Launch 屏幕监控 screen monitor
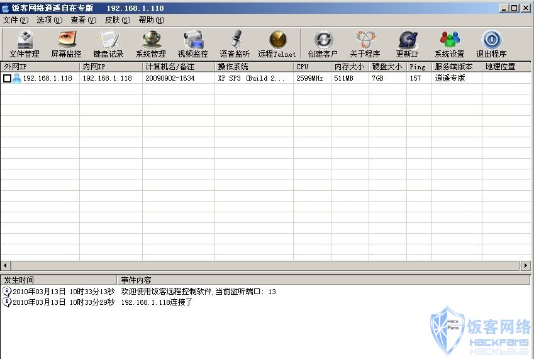The height and width of the screenshot is (359, 534). point(67,44)
